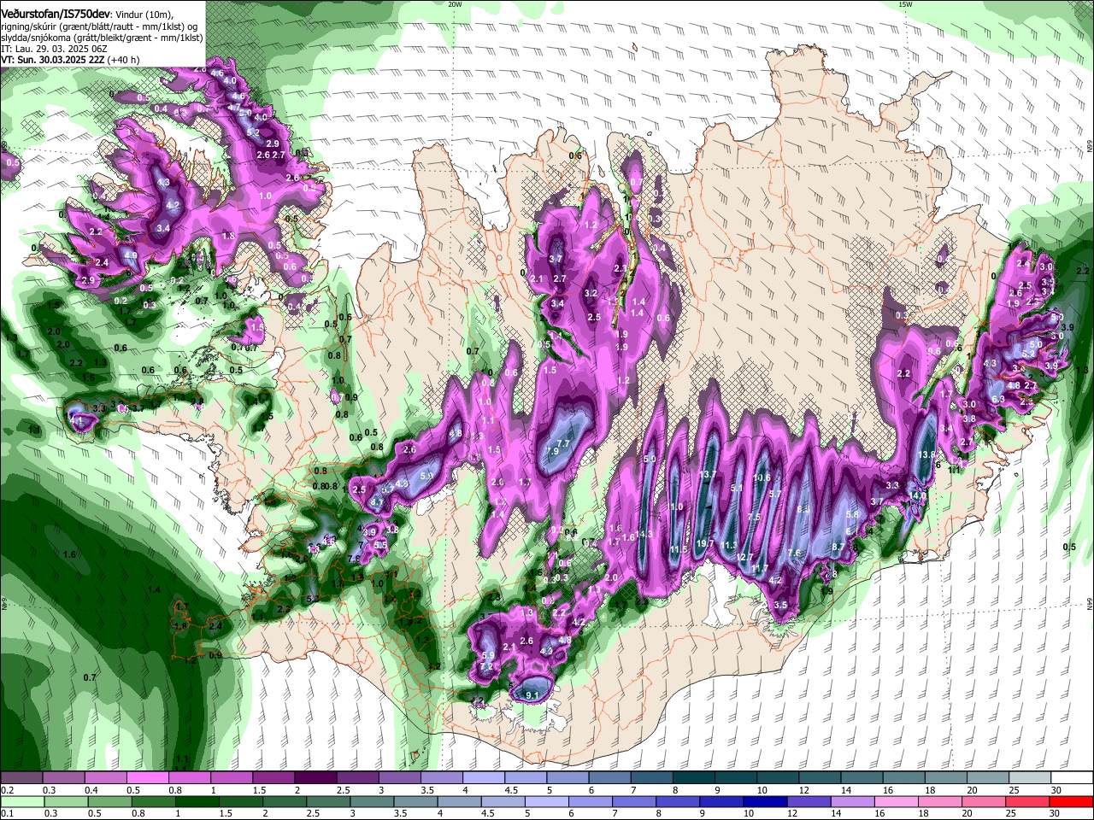Click the dark teal swatch after 9 in upper legend
This screenshot has width=1094, height=820.
(x=736, y=778)
